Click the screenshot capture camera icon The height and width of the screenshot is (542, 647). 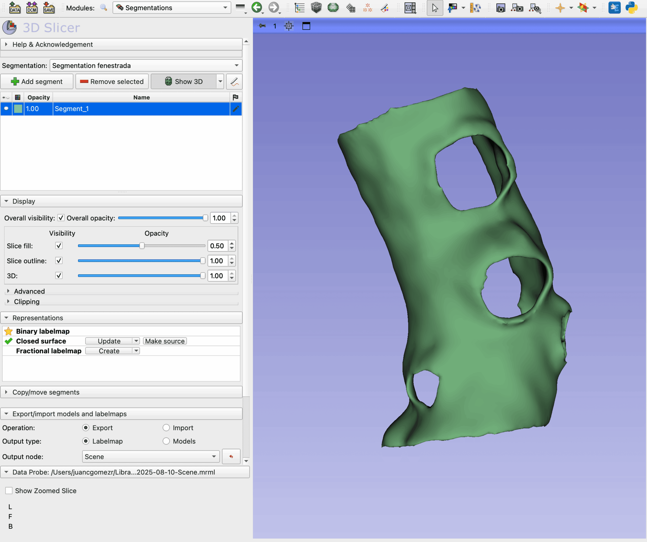(501, 8)
